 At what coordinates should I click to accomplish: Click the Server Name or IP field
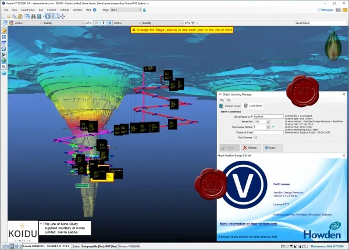coord(269,117)
